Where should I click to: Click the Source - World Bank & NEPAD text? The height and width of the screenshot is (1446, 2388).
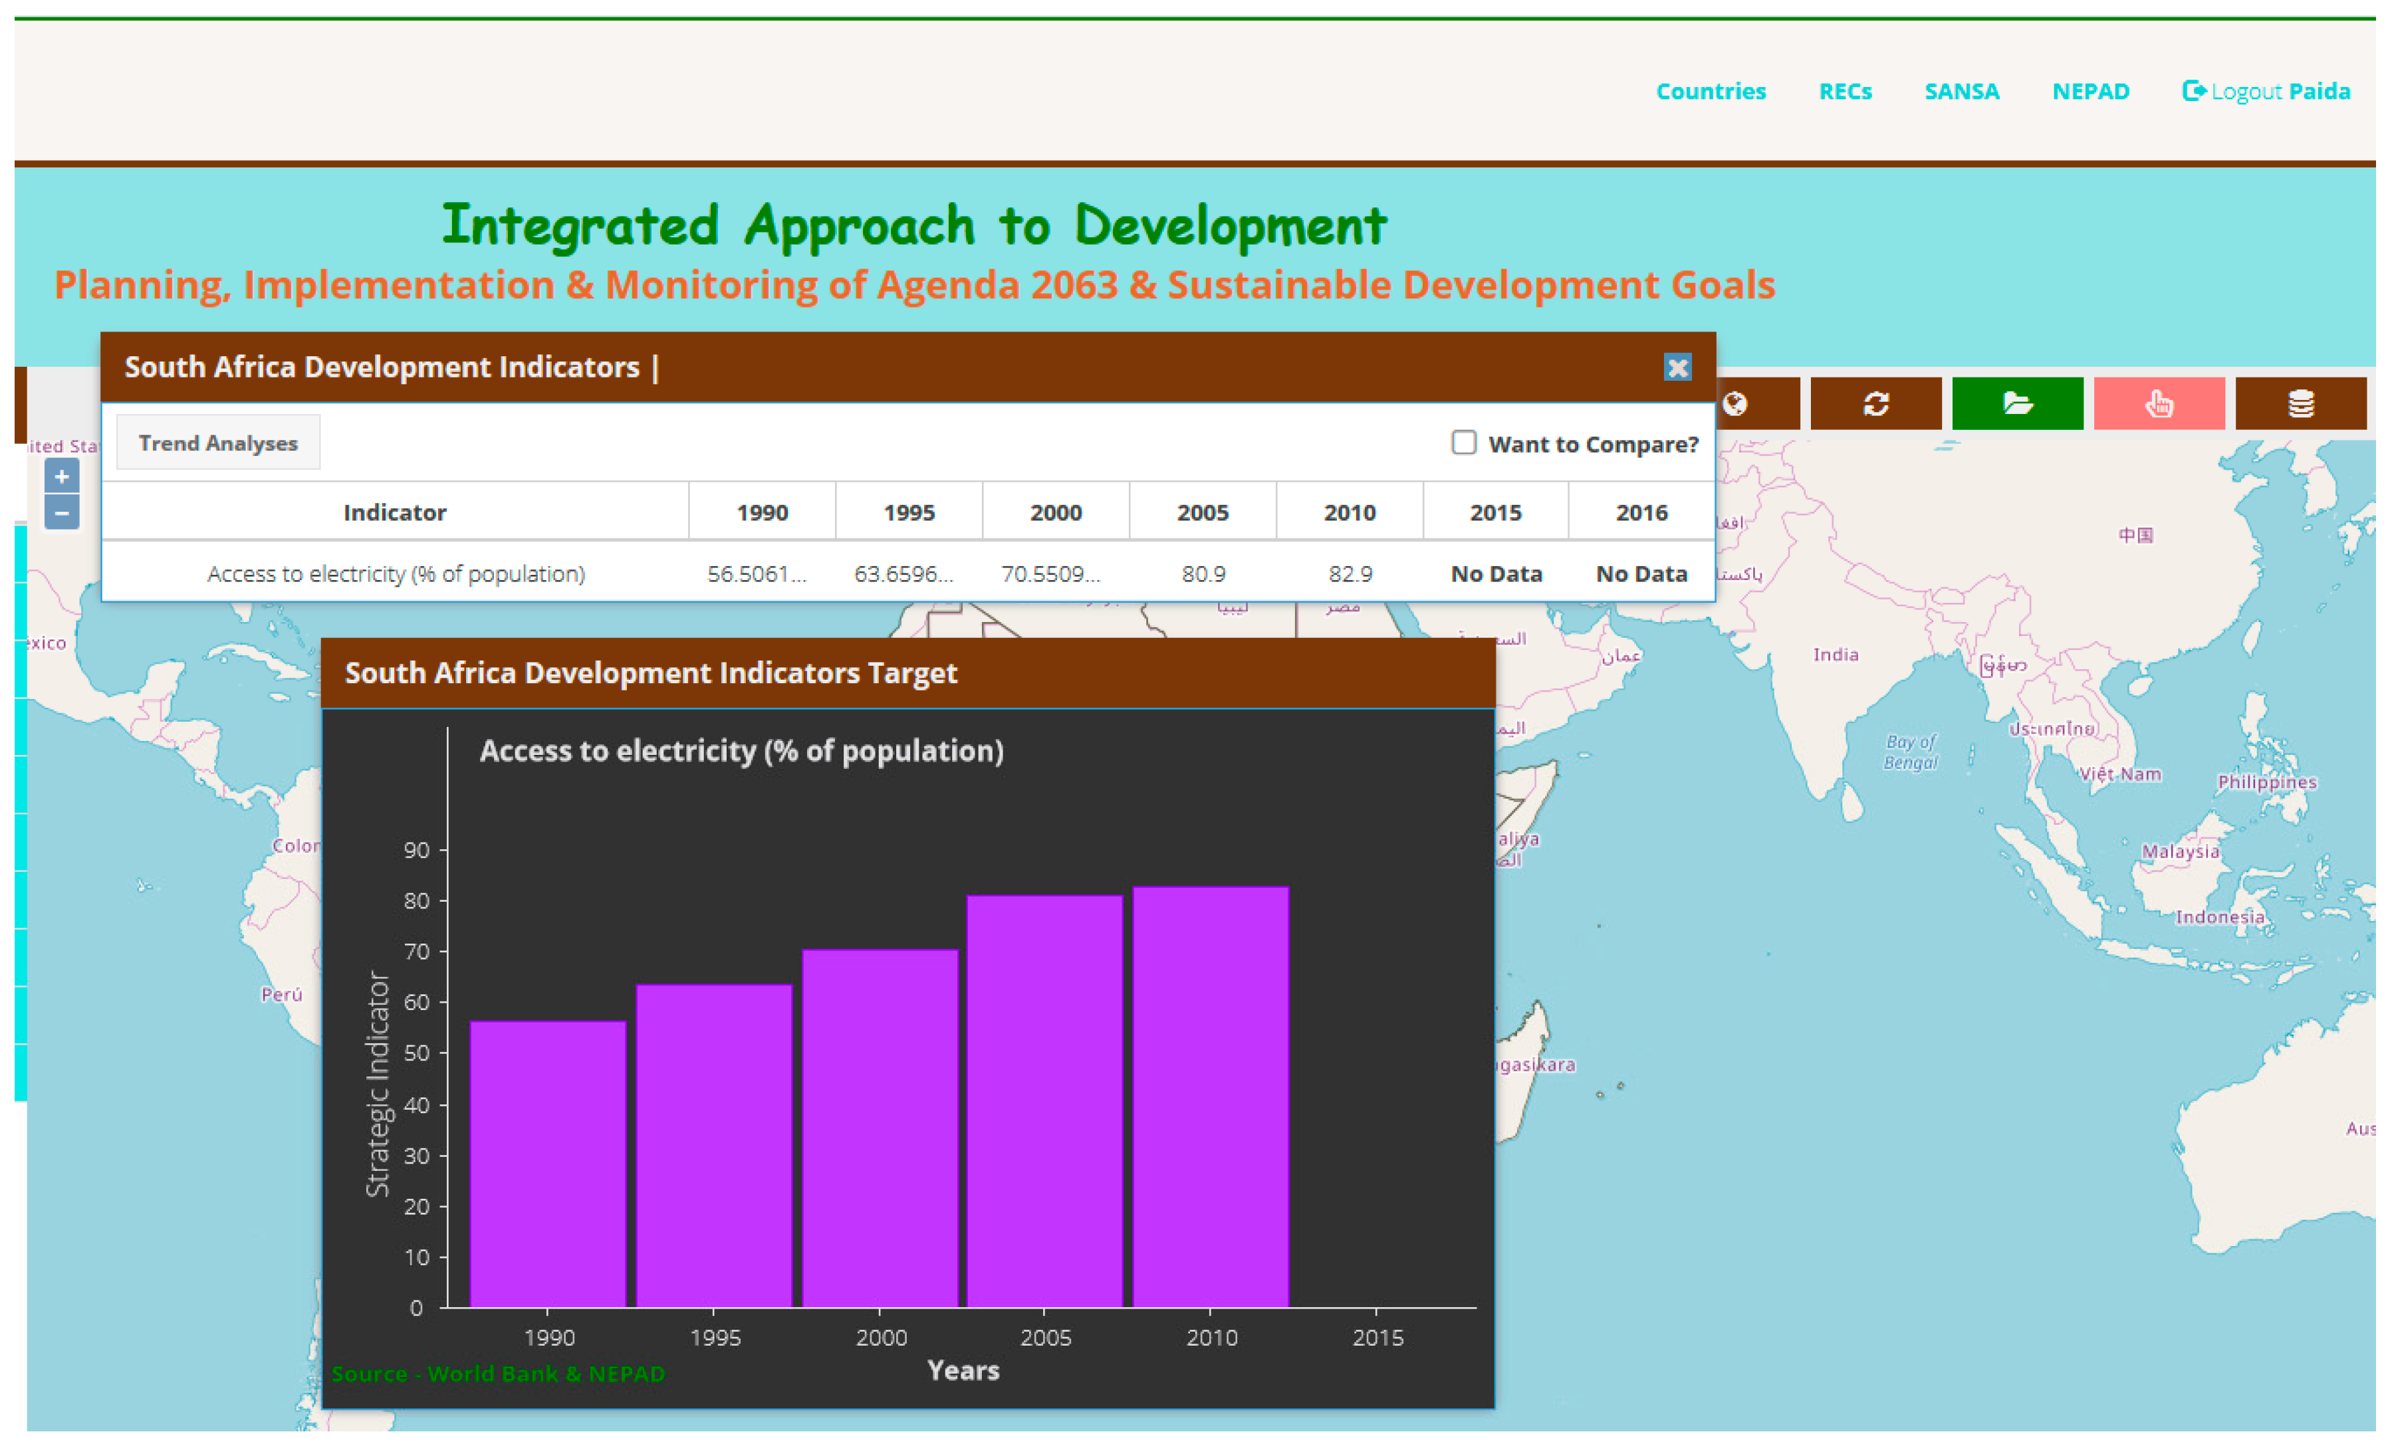(x=498, y=1374)
